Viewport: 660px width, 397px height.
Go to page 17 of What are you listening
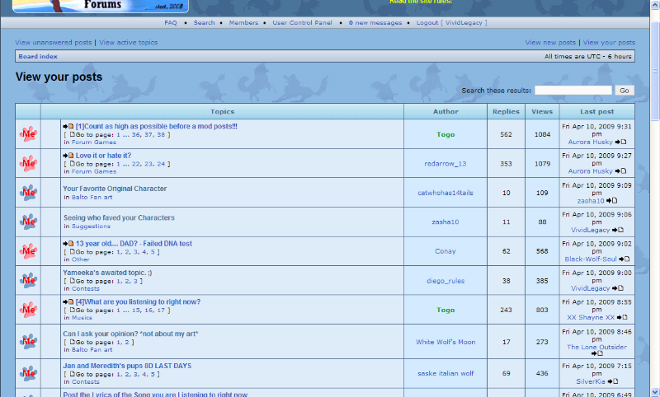[x=161, y=311]
